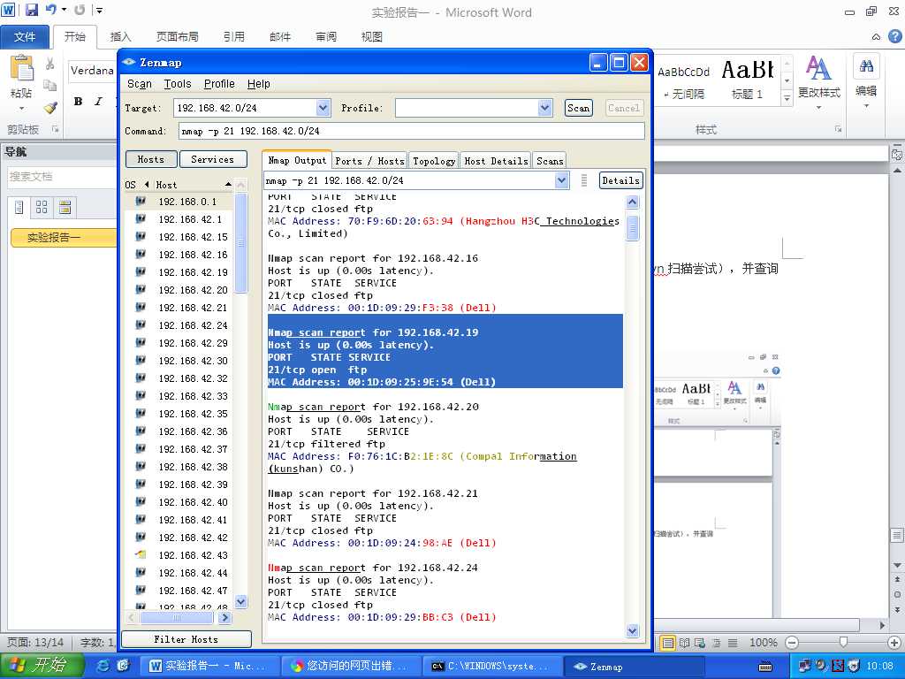Open search results view in navigation pane
The image size is (905, 679).
tap(65, 207)
